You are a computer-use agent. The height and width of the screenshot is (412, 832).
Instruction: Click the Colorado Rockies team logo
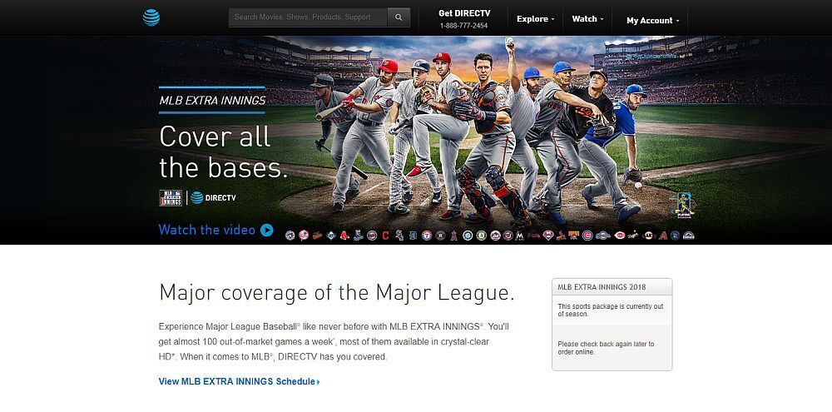tap(689, 236)
